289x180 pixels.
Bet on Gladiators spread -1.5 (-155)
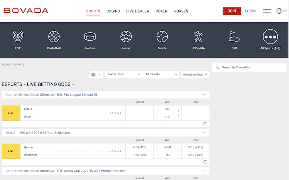139,155
